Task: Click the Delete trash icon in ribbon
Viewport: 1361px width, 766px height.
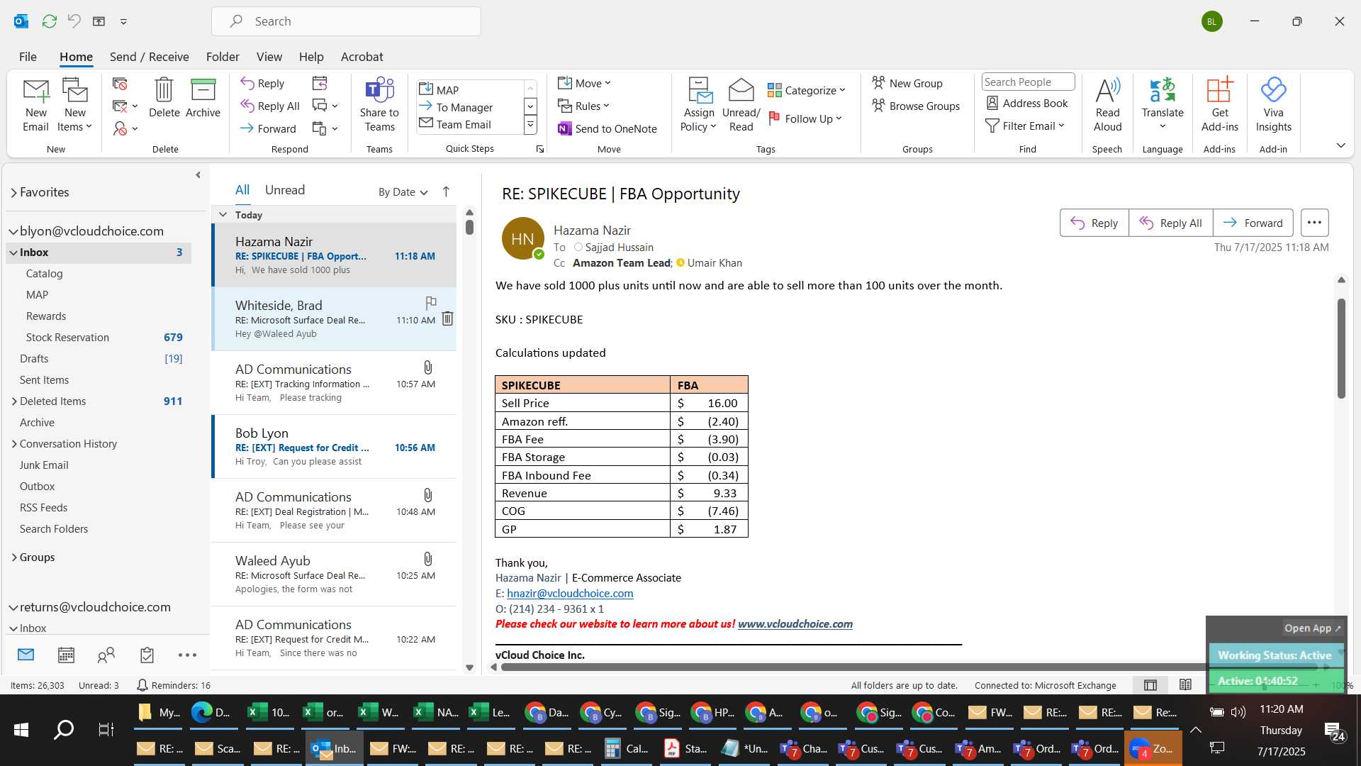Action: (164, 90)
